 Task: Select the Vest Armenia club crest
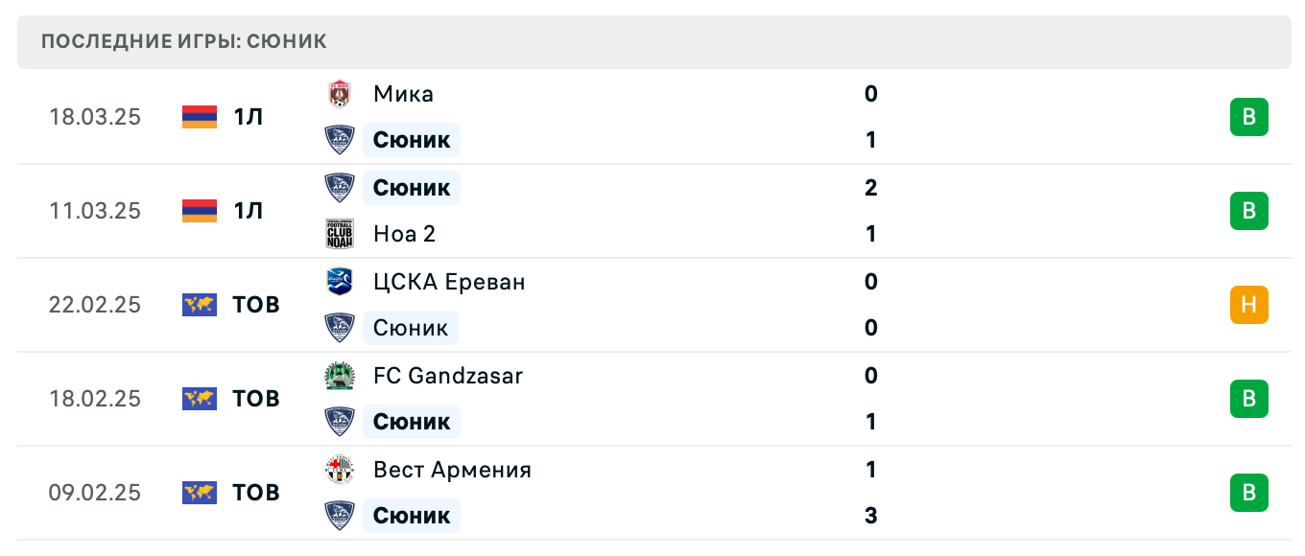(x=339, y=470)
